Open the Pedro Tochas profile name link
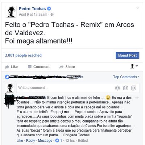The height and width of the screenshot is (145, 145). 32,9
